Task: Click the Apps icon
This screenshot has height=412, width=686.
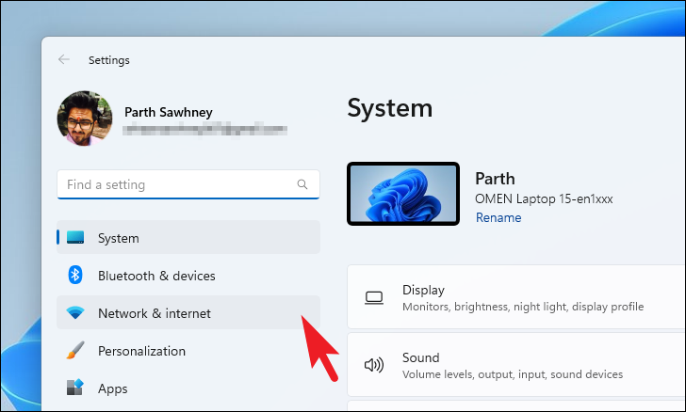Action: (75, 388)
